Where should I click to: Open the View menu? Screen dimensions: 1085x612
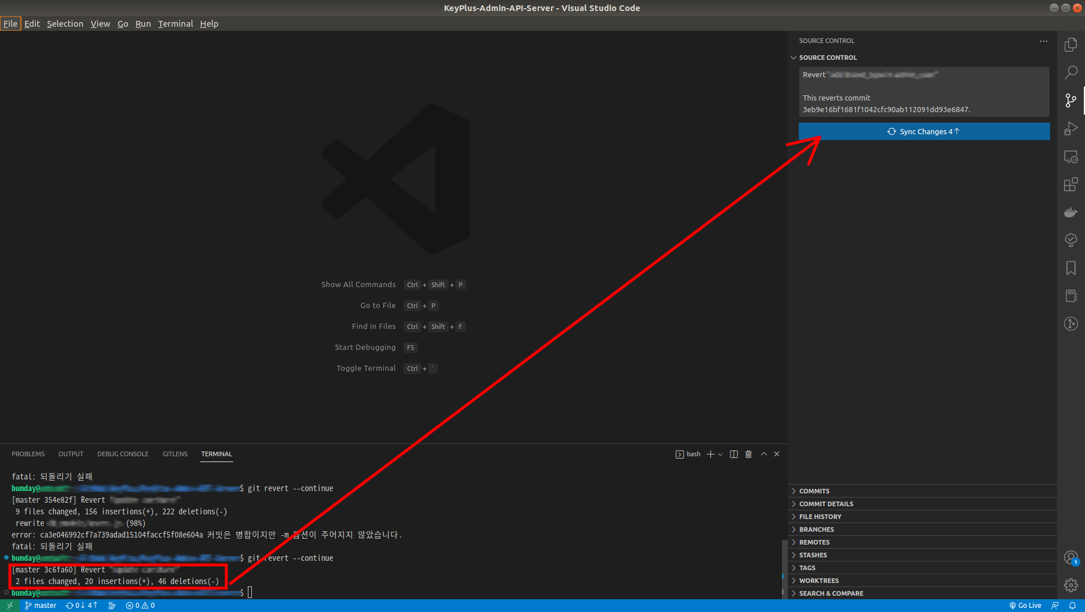pyautogui.click(x=100, y=24)
